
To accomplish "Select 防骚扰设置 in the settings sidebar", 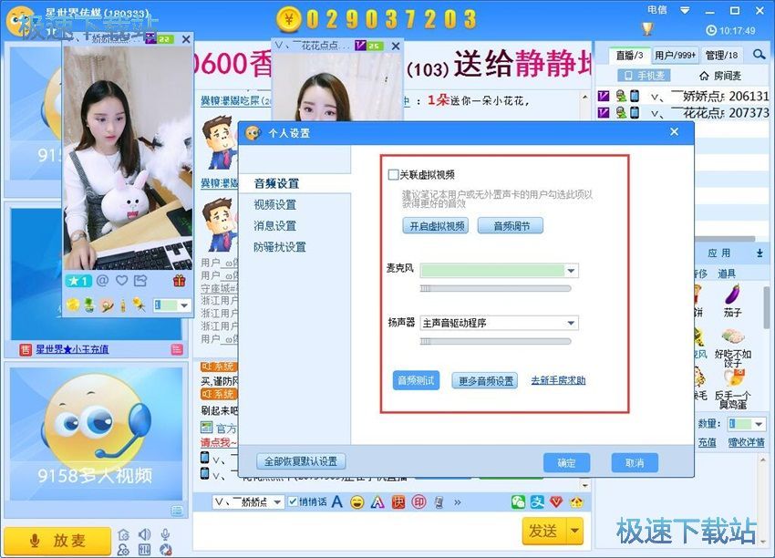I will (280, 247).
